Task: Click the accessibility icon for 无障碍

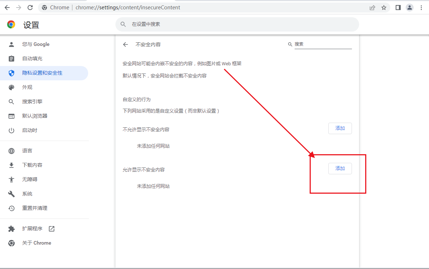Action: click(11, 179)
